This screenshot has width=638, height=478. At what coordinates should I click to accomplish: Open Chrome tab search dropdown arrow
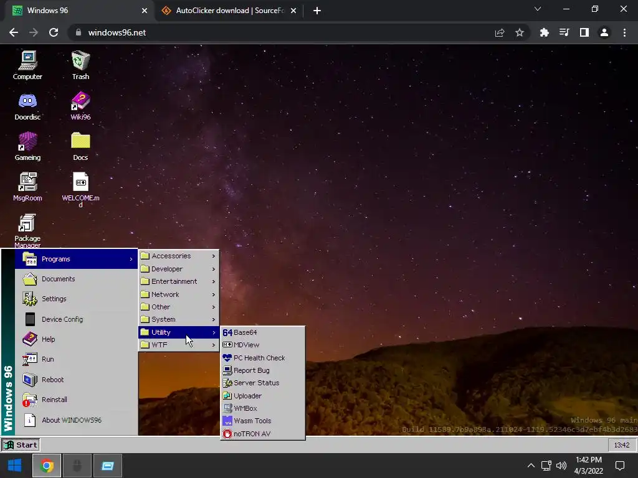click(x=538, y=9)
